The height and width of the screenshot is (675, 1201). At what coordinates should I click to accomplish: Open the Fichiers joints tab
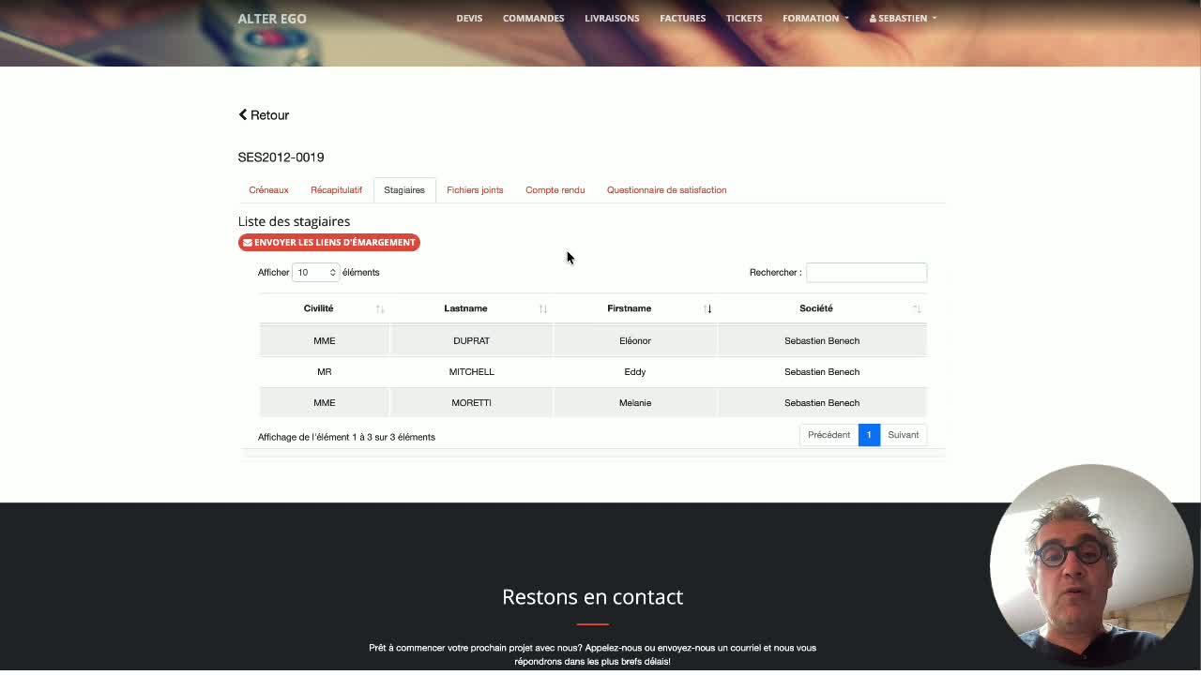(475, 189)
